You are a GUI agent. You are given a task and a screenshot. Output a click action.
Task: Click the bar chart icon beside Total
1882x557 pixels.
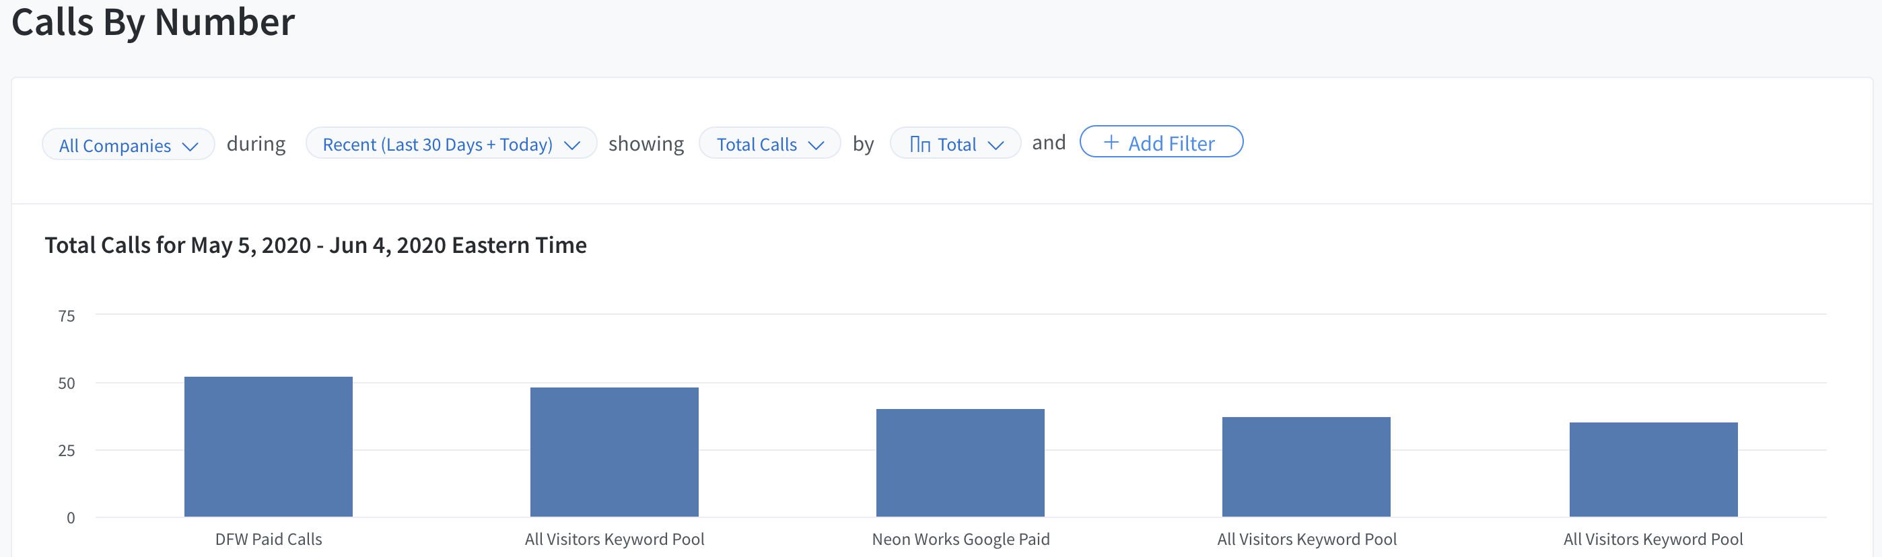tap(920, 145)
